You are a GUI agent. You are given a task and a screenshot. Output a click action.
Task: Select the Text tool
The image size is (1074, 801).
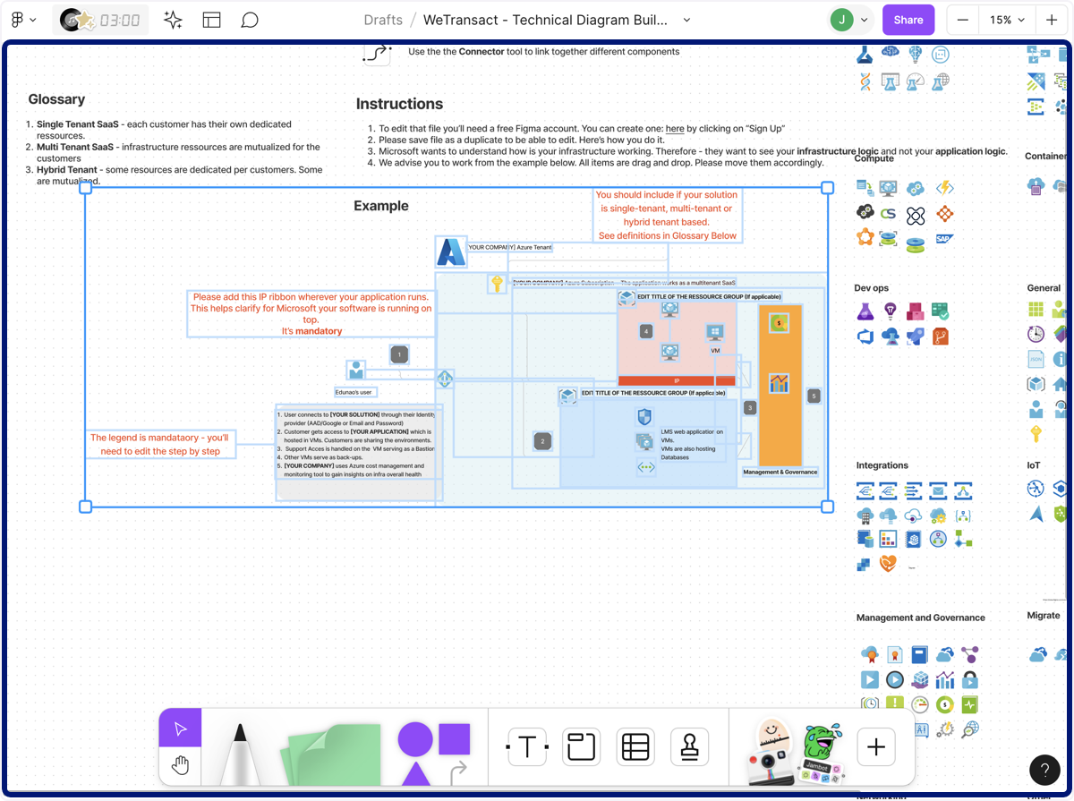click(527, 746)
